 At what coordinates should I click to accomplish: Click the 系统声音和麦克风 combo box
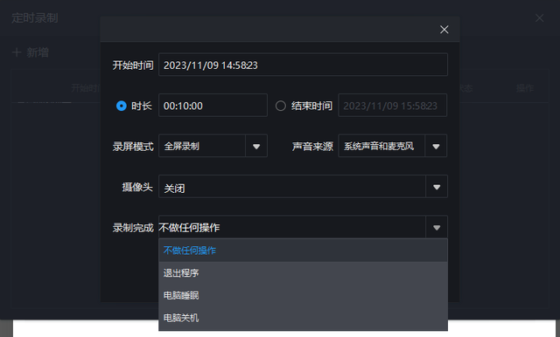[x=393, y=146]
